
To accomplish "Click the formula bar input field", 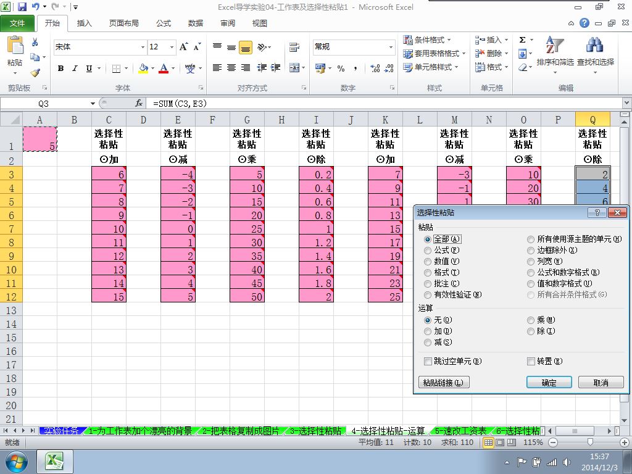I will point(385,104).
